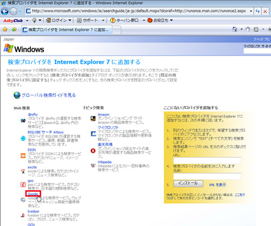Expand the address bar history dropdown
This screenshot has height=226, width=271.
(251, 11)
